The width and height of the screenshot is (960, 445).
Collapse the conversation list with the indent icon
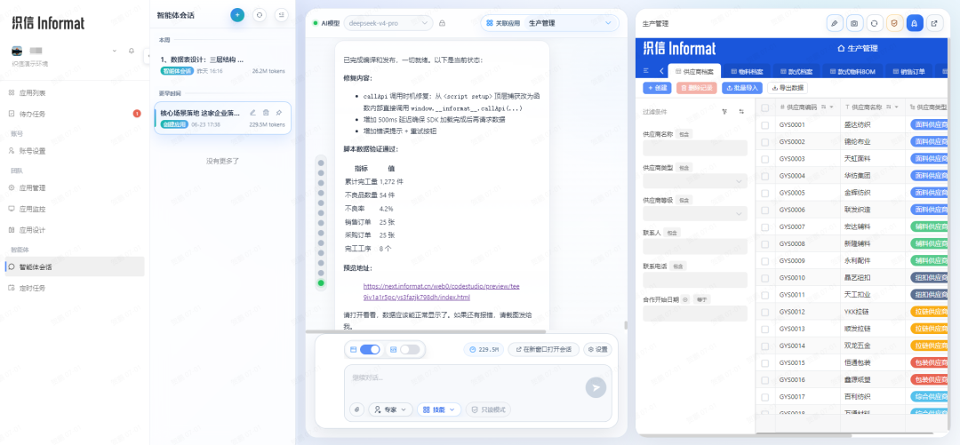point(281,15)
